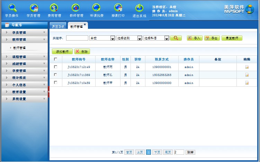
Task: Click the 费用管理 toolbar icon
Action: pyautogui.click(x=55, y=8)
